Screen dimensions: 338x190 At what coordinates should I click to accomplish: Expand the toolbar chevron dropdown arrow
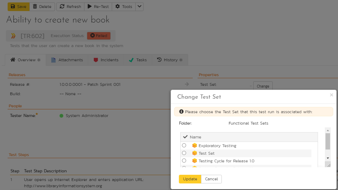[139, 7]
